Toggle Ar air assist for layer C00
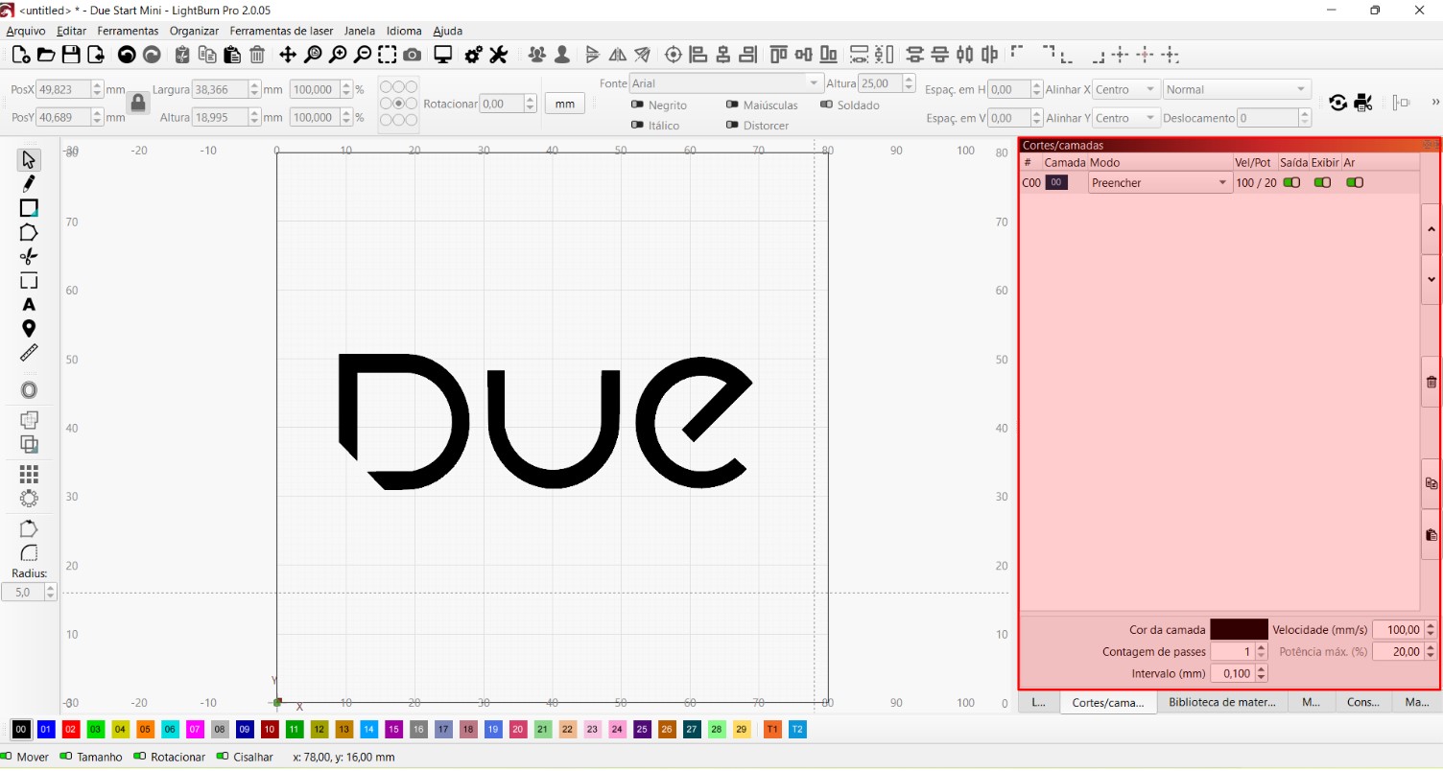Screen dimensions: 1443x771 point(1355,182)
